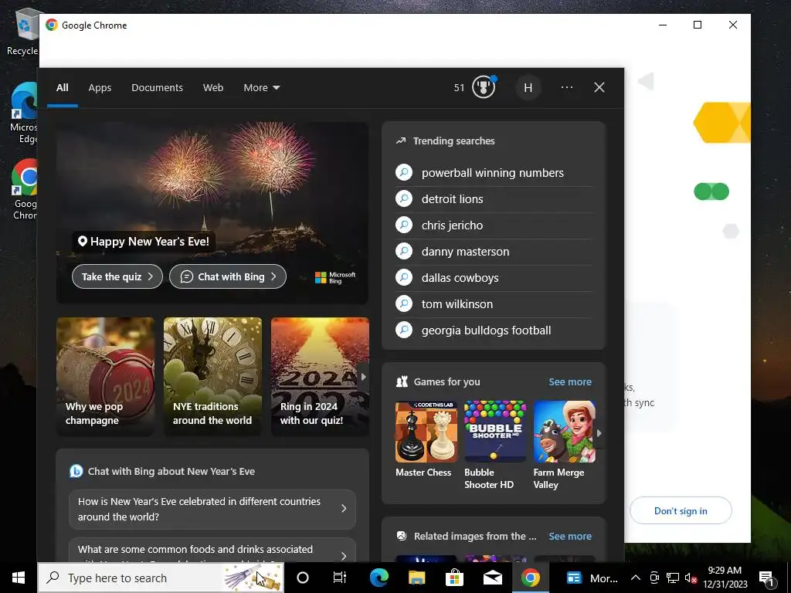Close the Windows search panel

(x=599, y=87)
